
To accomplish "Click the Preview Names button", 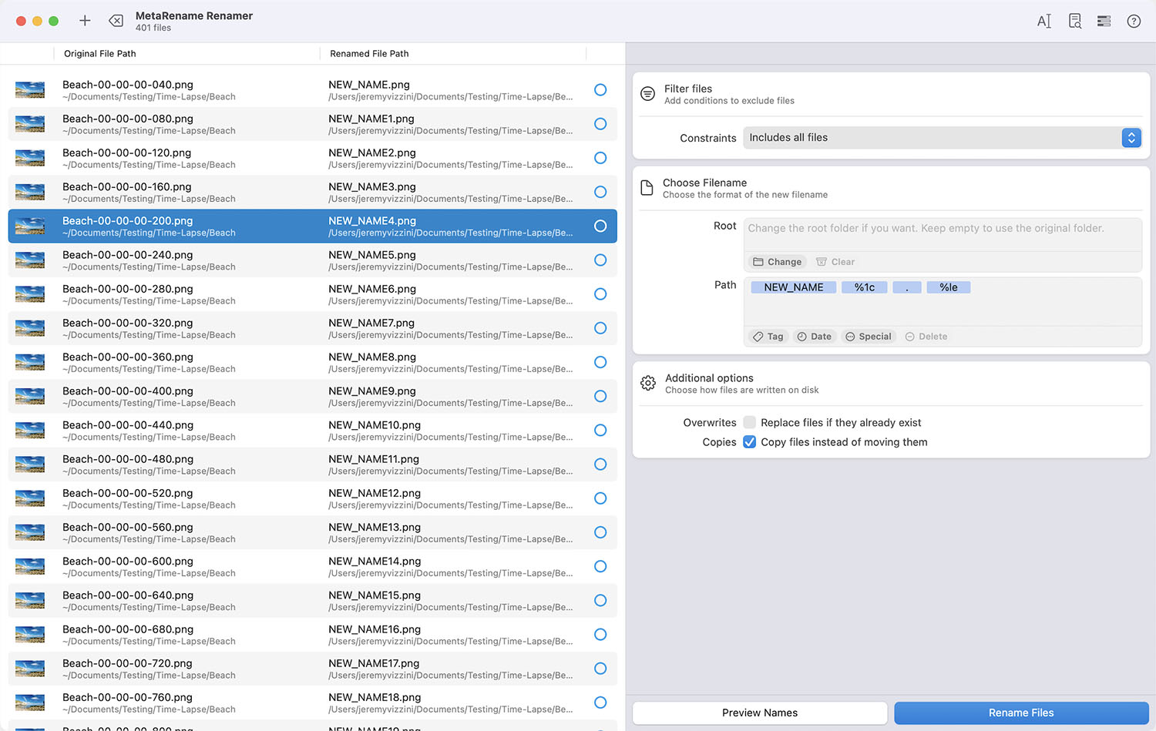I will click(x=759, y=713).
